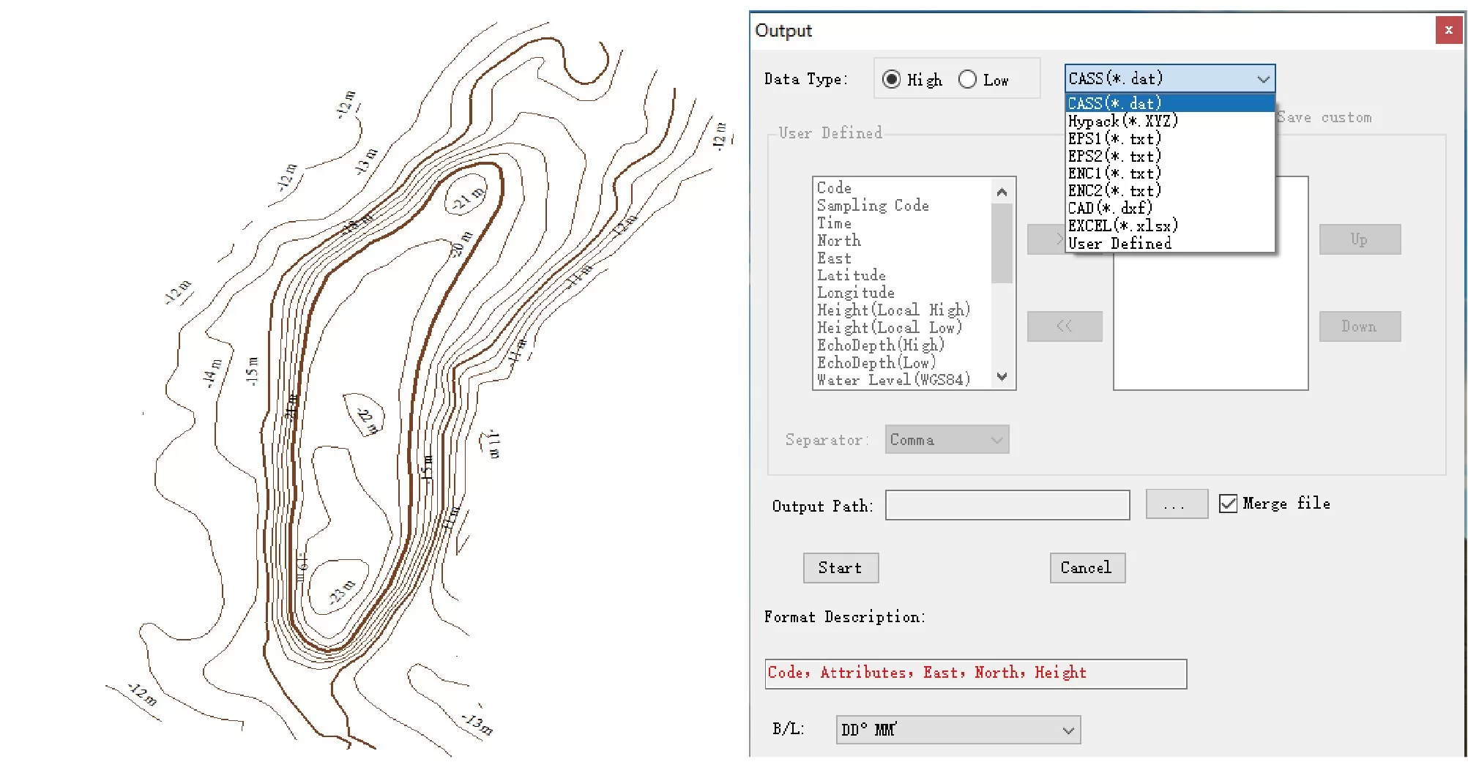Toggle the Merge file checkbox
The width and height of the screenshot is (1468, 781).
click(x=1228, y=504)
